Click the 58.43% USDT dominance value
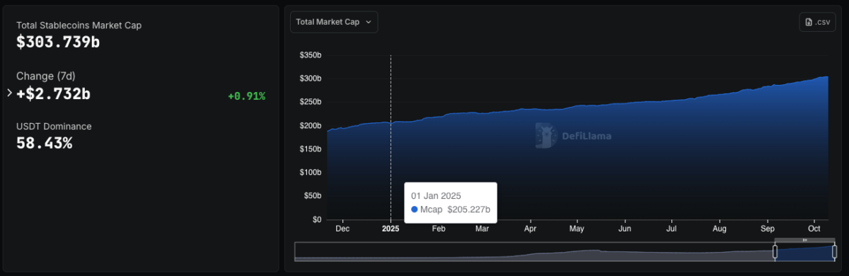The image size is (849, 276). [44, 143]
